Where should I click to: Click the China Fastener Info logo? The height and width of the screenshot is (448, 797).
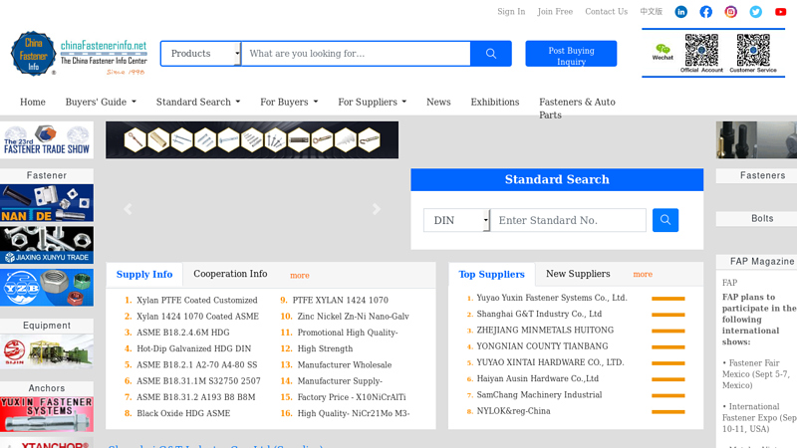pyautogui.click(x=79, y=54)
